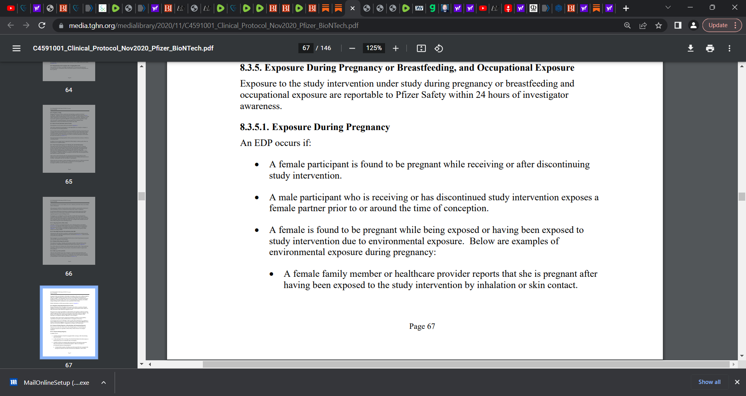746x396 pixels.
Task: Switch to the first YouTube tab
Action: [11, 8]
